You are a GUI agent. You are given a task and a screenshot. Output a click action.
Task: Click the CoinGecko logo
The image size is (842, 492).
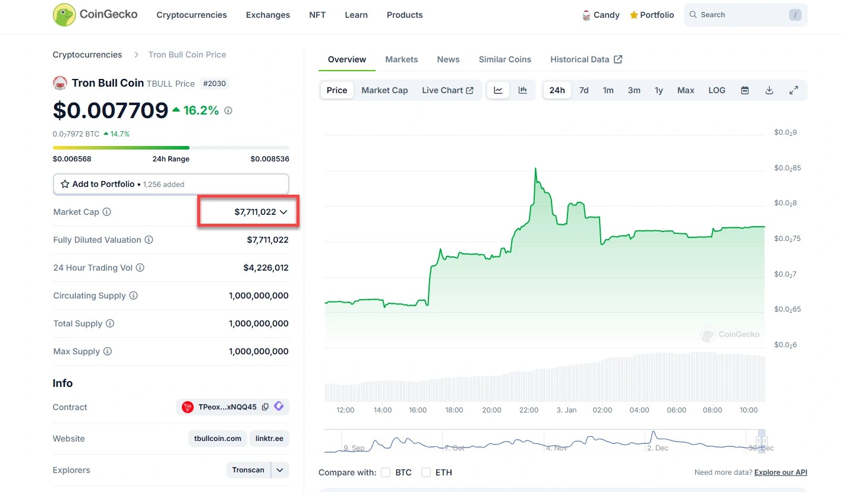(95, 15)
